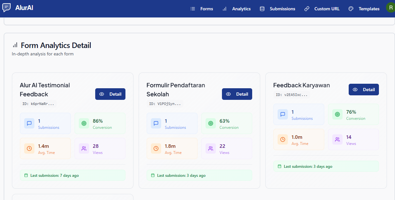
Task: Click submissions chat icon in Feedback Karyawan card
Action: (283, 114)
